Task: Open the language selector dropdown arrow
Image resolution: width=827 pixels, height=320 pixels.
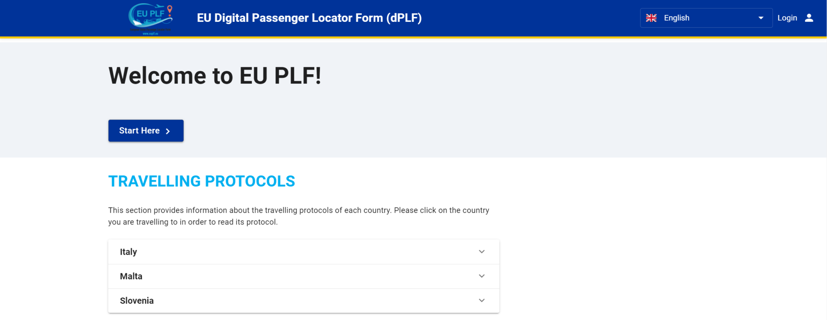Action: [761, 18]
